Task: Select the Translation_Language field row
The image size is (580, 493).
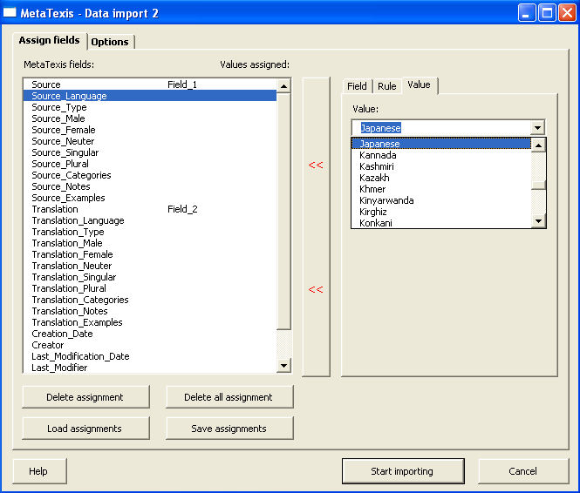Action: (x=150, y=220)
